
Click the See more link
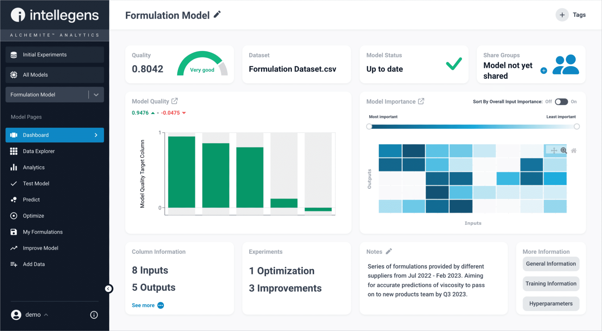pyautogui.click(x=148, y=305)
